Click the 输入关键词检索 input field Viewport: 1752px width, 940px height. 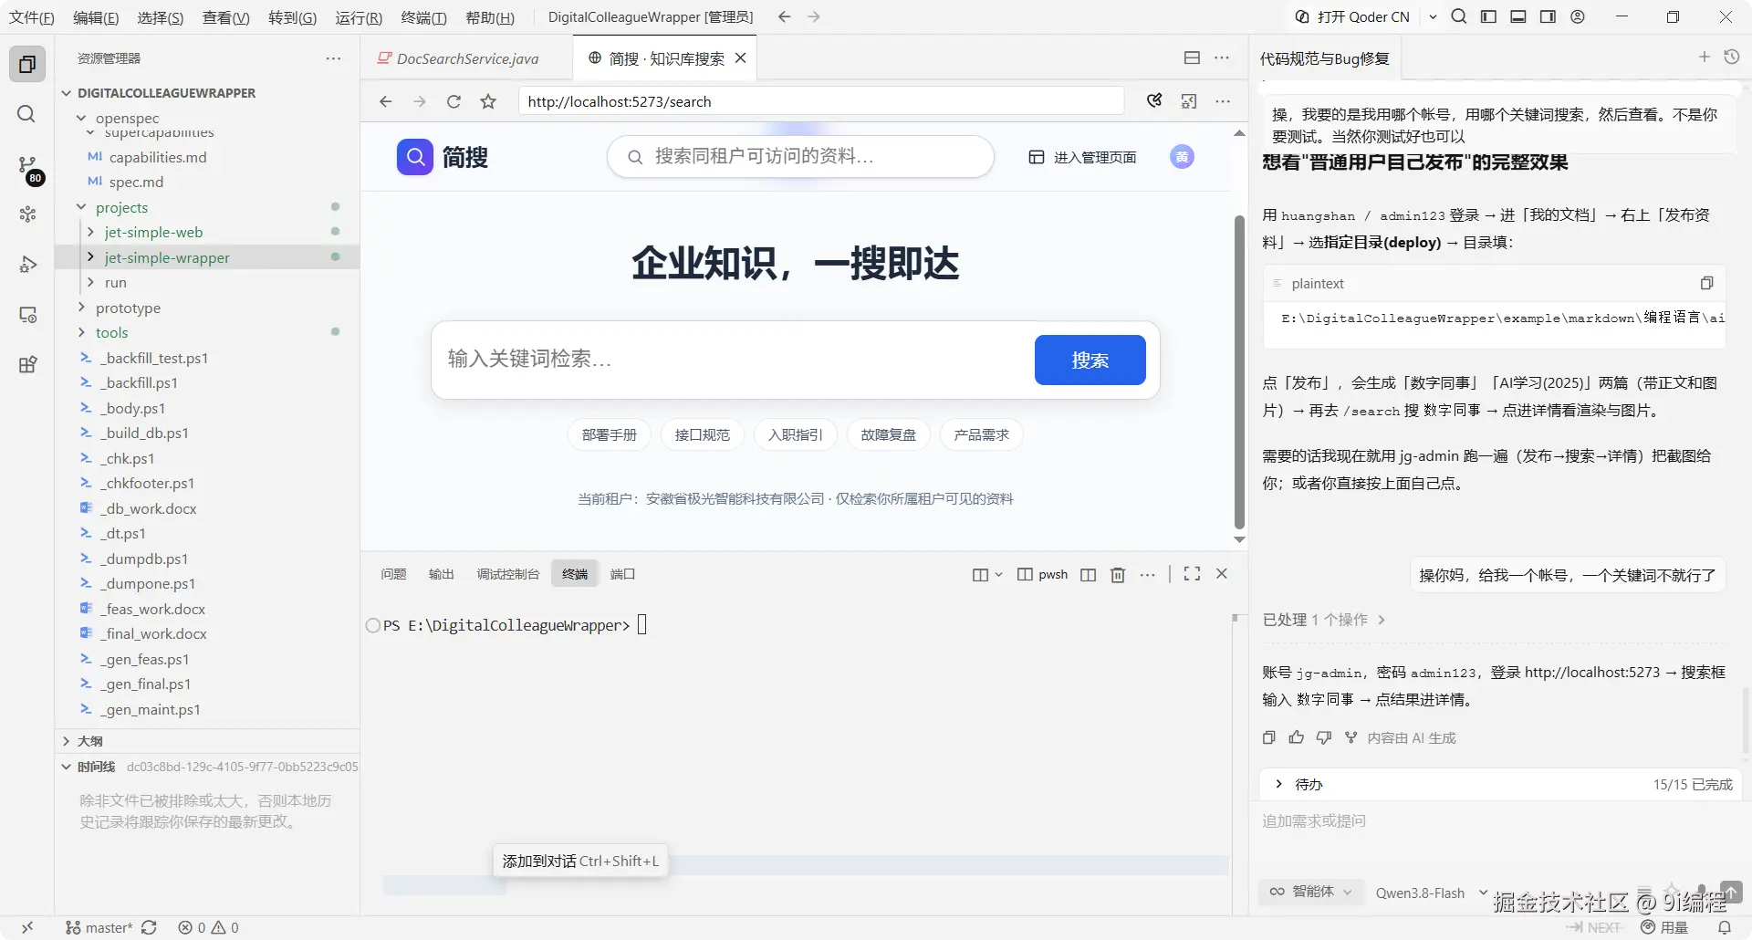click(x=735, y=359)
